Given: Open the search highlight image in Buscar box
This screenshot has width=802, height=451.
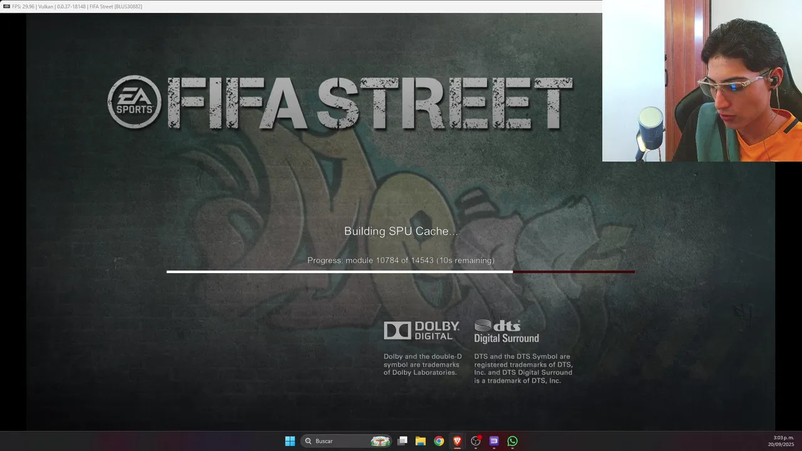Looking at the screenshot, I should [x=380, y=441].
